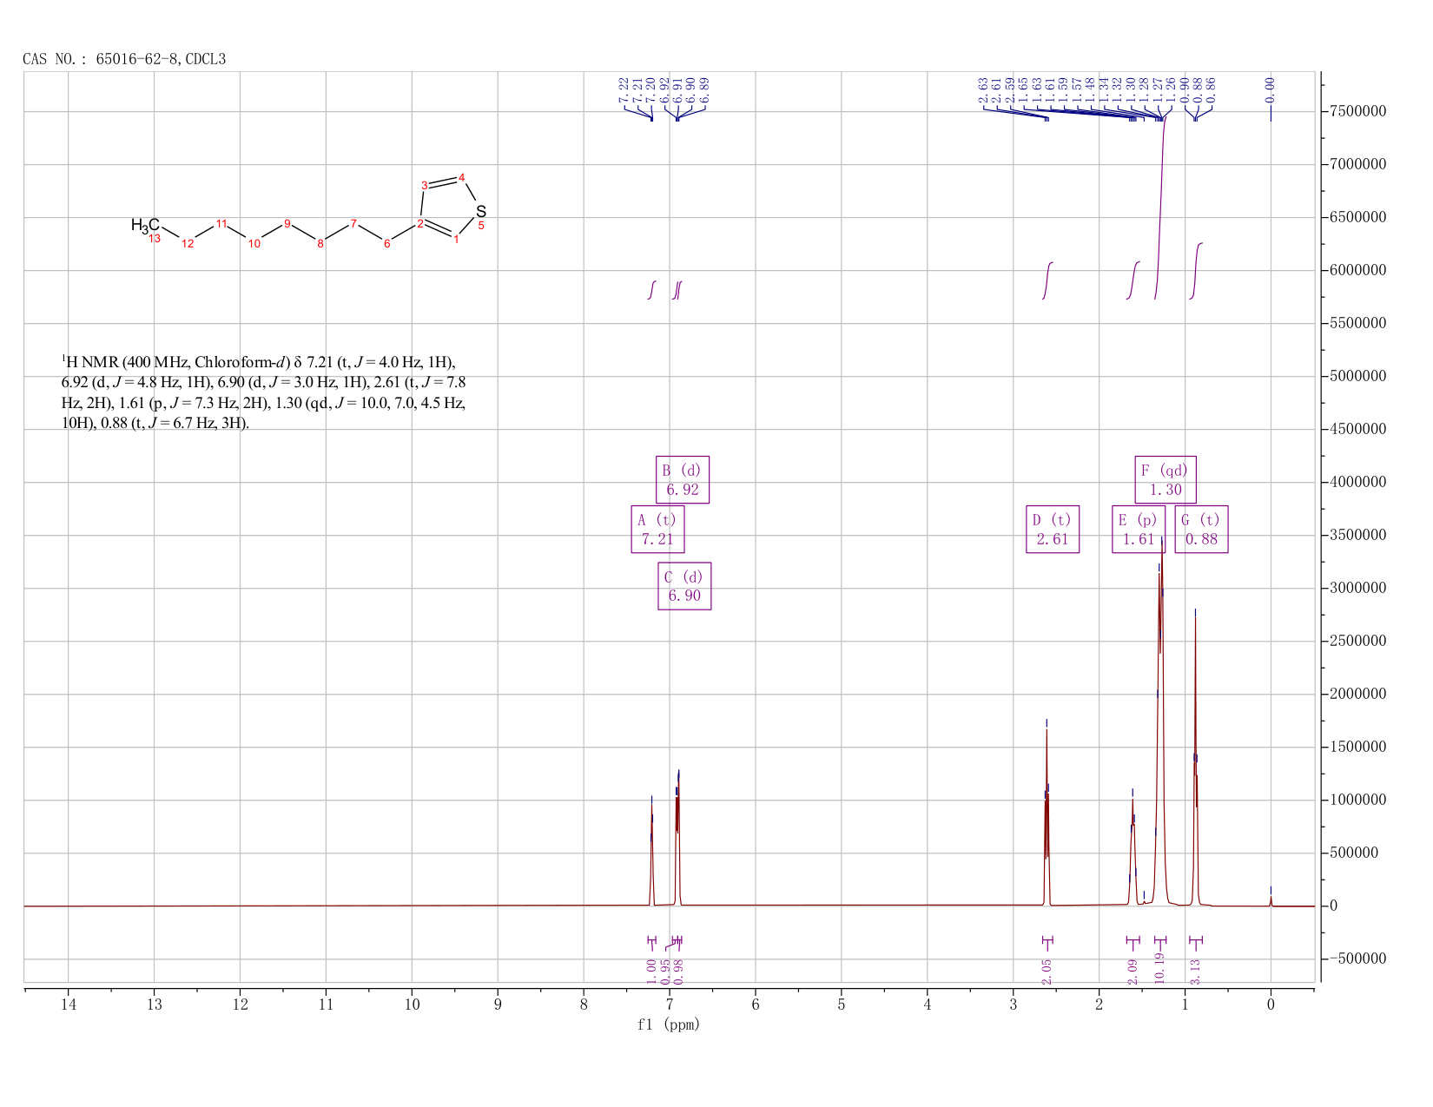This screenshot has width=1433, height=1107.
Task: Click the sulfur atom S in structure
Action: 481,211
